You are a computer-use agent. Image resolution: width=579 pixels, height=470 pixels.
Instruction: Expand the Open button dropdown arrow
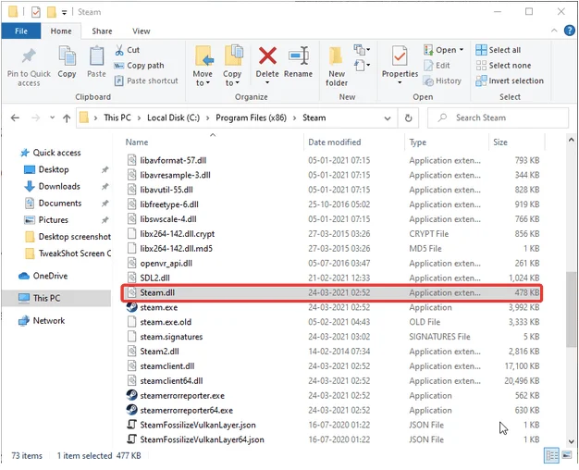[x=462, y=50]
